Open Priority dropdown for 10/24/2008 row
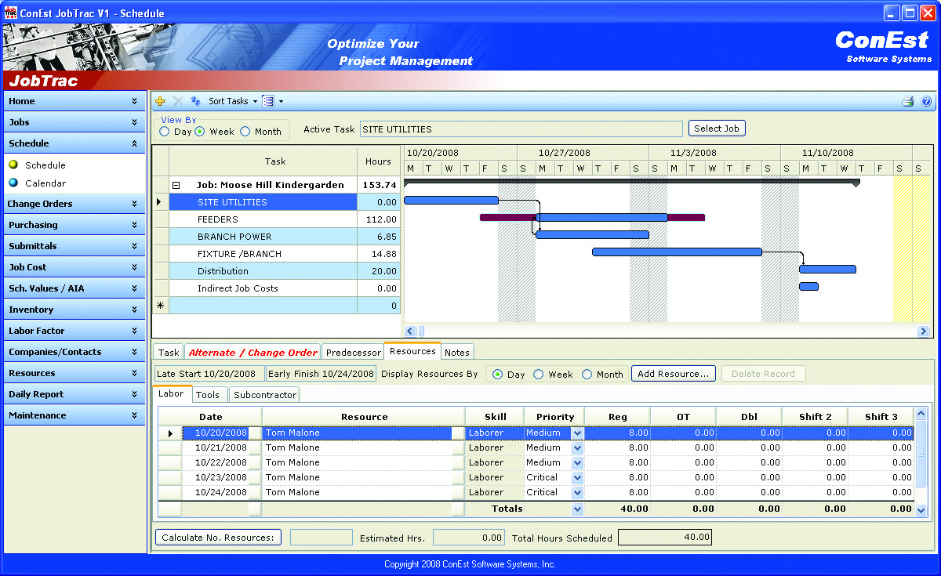This screenshot has width=941, height=576. tap(578, 493)
